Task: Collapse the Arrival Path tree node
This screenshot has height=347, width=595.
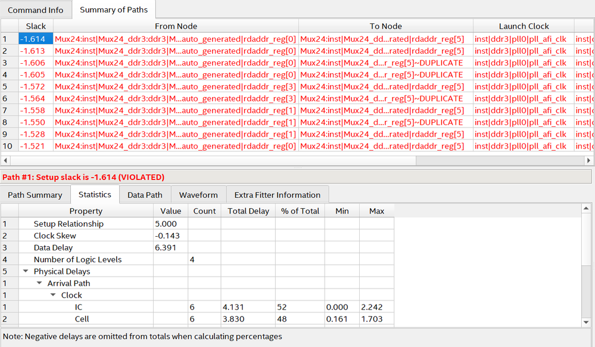Action: (39, 283)
